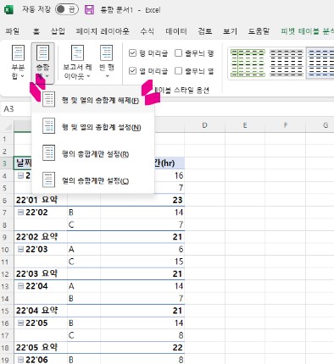
Task: Select the 22'04 요약 cell
Action: pos(41,311)
